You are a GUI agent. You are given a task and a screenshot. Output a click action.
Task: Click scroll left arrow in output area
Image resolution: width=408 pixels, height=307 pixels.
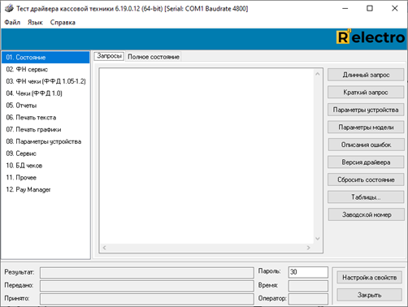(105, 248)
